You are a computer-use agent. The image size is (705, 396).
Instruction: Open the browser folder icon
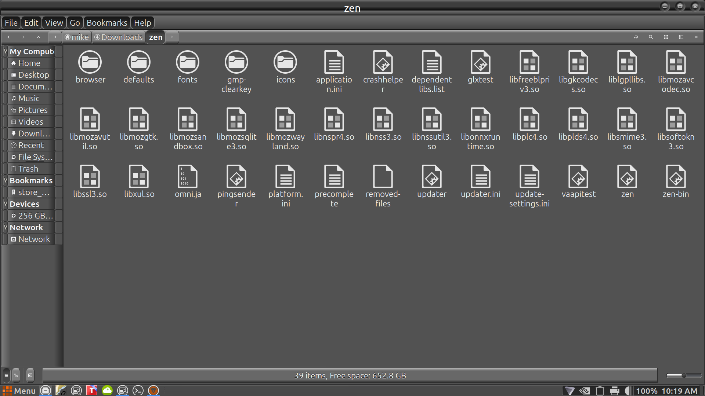[90, 62]
